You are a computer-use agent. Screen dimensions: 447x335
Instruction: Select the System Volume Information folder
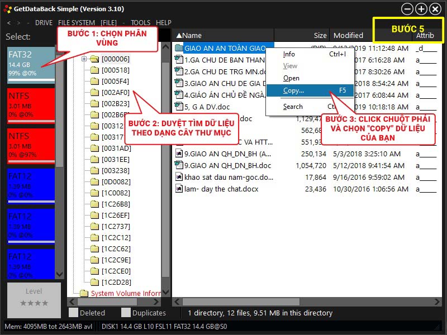[x=125, y=294]
